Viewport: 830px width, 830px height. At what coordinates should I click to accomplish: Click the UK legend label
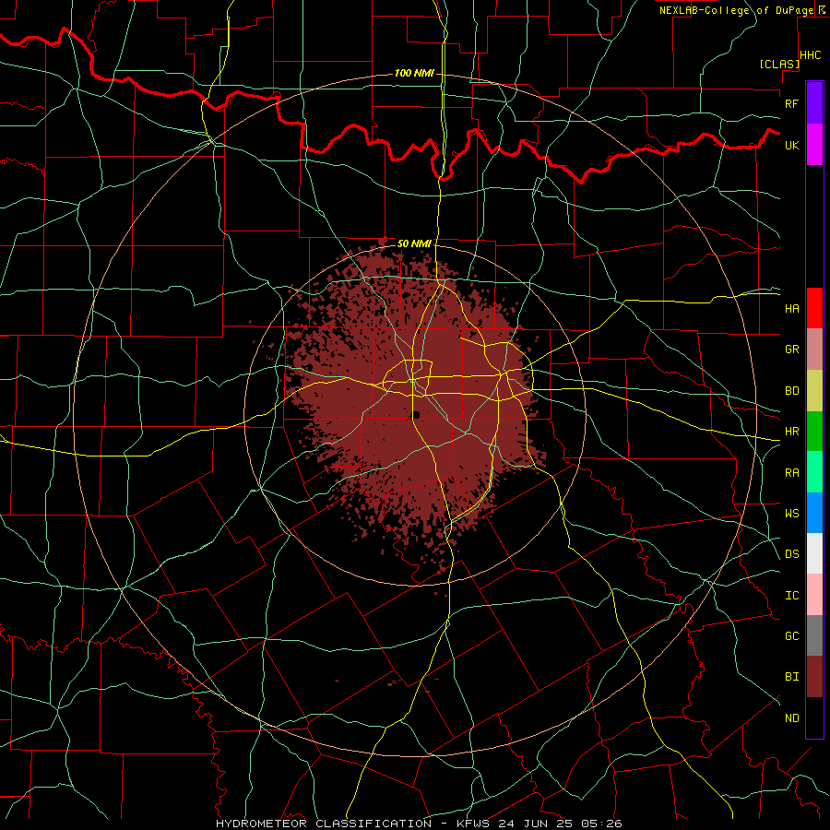coord(791,145)
